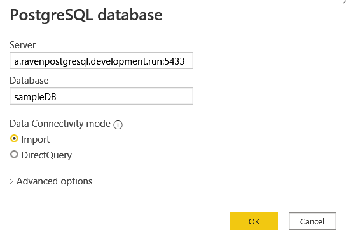Click the Database input field containing sampleDB
Image resolution: width=346 pixels, height=239 pixels.
point(101,96)
